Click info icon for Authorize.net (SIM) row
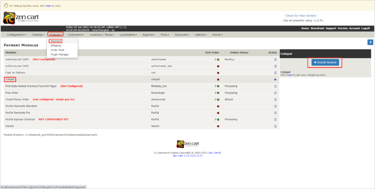The height and width of the screenshot is (189, 375). tap(275, 60)
